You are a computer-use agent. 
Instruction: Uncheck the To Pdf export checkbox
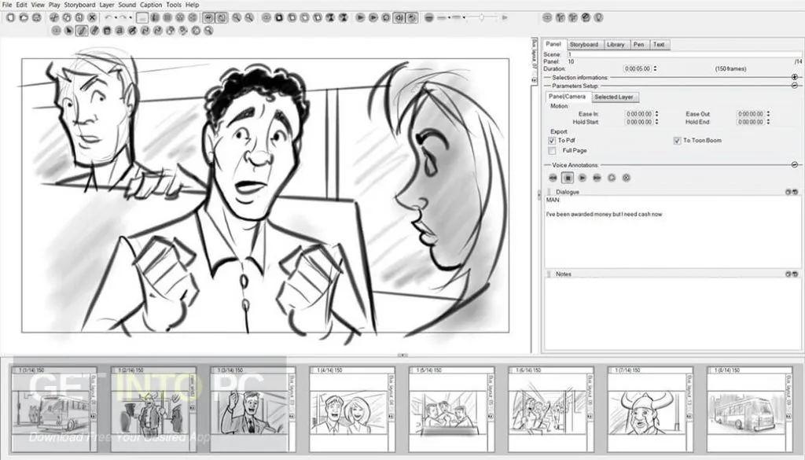point(552,141)
